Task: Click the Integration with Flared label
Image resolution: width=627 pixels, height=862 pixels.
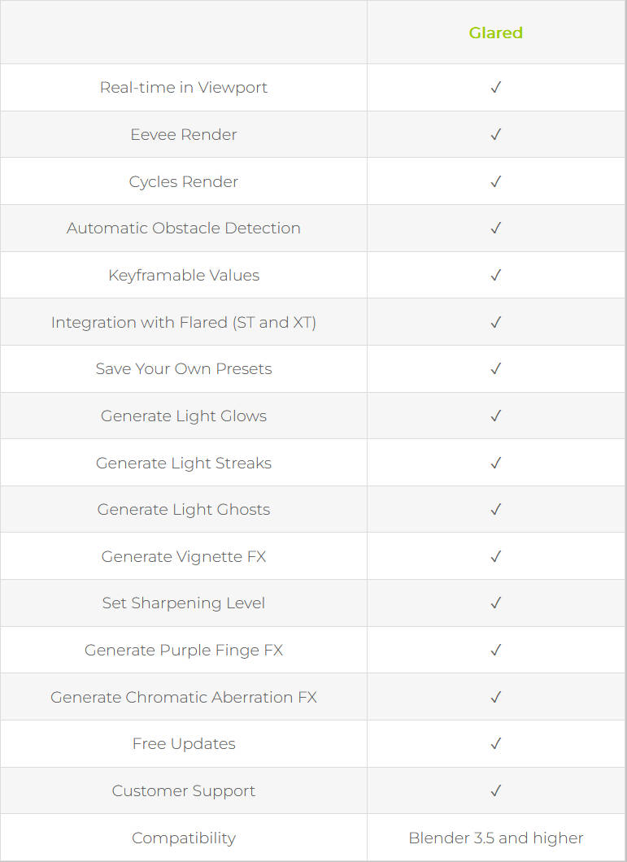Action: [184, 322]
